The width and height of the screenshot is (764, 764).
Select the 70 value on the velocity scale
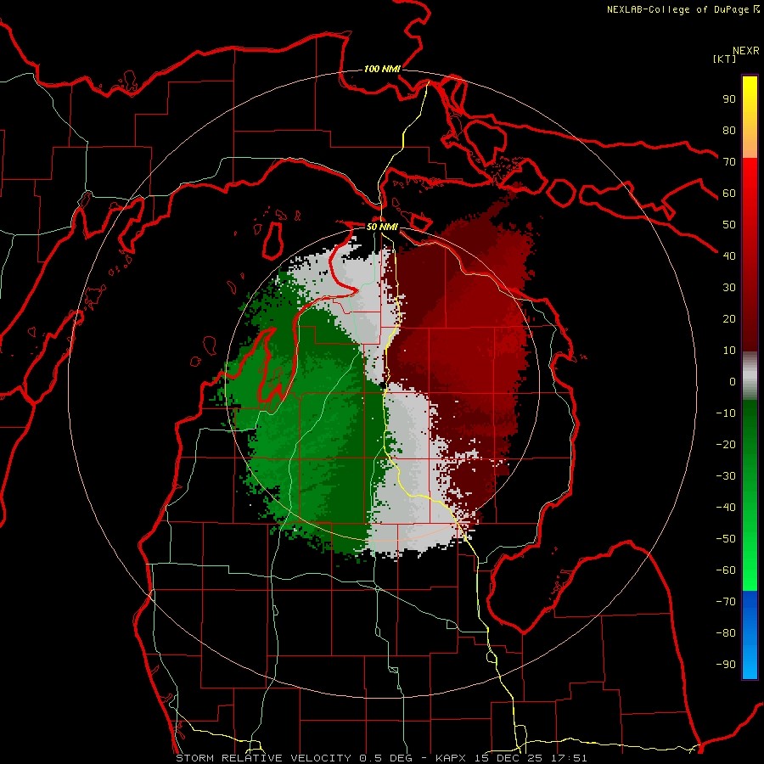[x=729, y=162]
